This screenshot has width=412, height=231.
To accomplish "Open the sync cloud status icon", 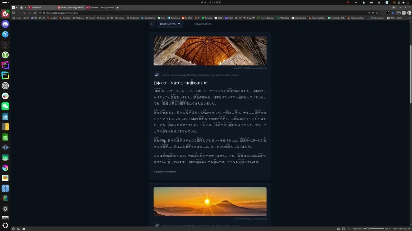I will pos(24,229).
